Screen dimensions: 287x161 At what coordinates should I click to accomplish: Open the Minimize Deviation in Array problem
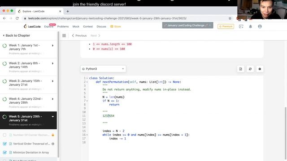pos(31,153)
